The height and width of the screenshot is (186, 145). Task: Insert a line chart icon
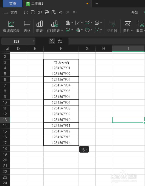(x=87, y=22)
